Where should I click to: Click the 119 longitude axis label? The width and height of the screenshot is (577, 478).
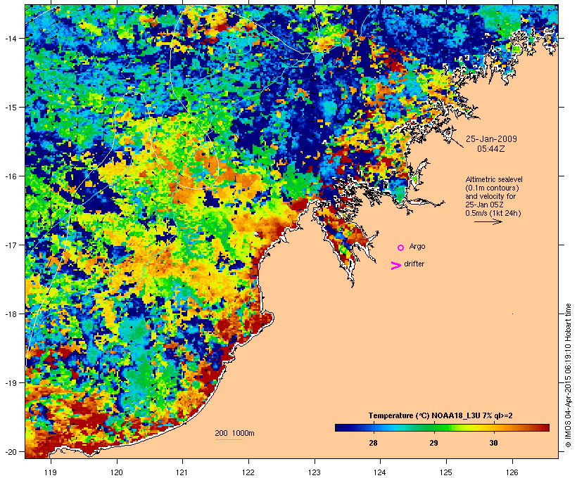coord(51,472)
